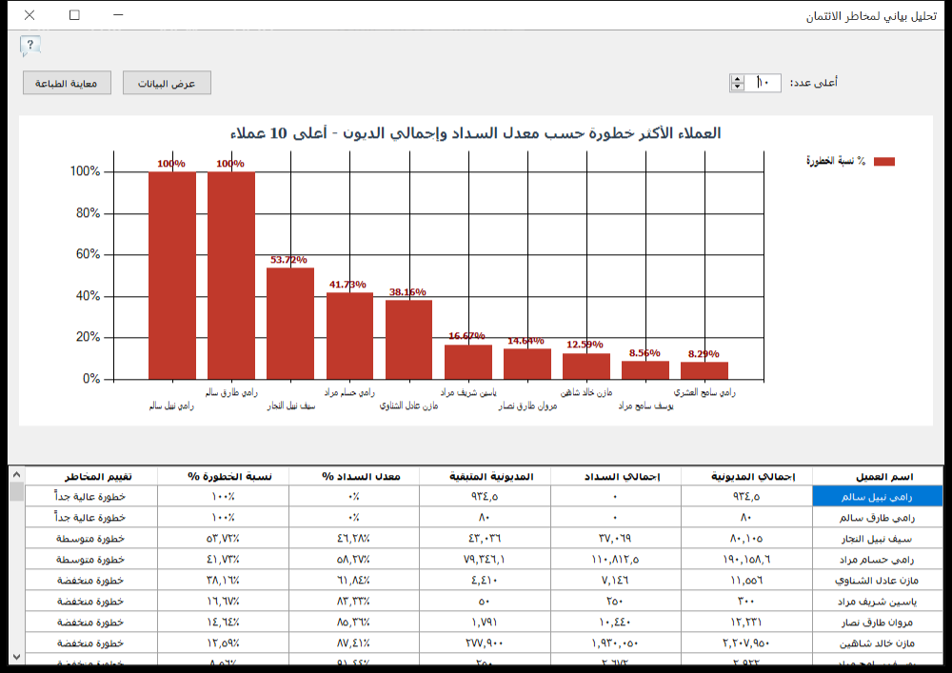Click the help question mark icon
Viewport: 952px width, 673px height.
click(30, 46)
